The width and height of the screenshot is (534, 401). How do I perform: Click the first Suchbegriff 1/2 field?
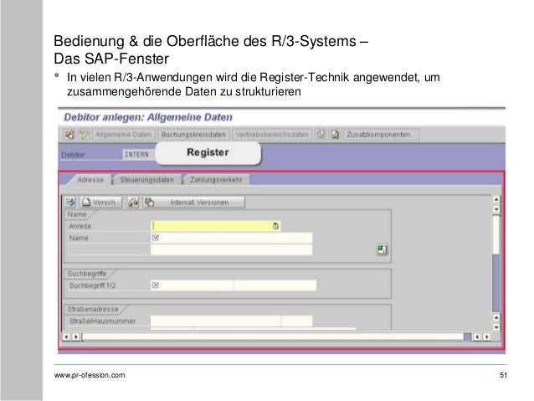point(192,285)
